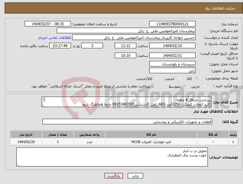Viewport: 243px width, 184px height.
Task: Click the تاریخ نیاز column header
Action: coord(26,134)
